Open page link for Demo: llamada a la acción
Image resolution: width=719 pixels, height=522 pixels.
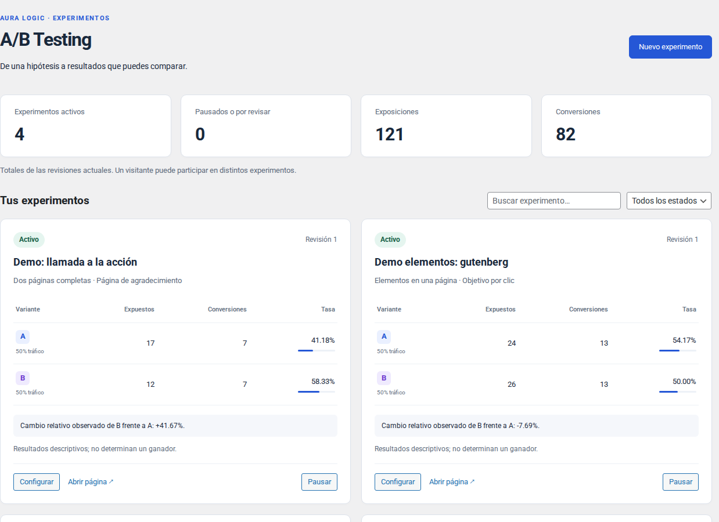(x=91, y=482)
